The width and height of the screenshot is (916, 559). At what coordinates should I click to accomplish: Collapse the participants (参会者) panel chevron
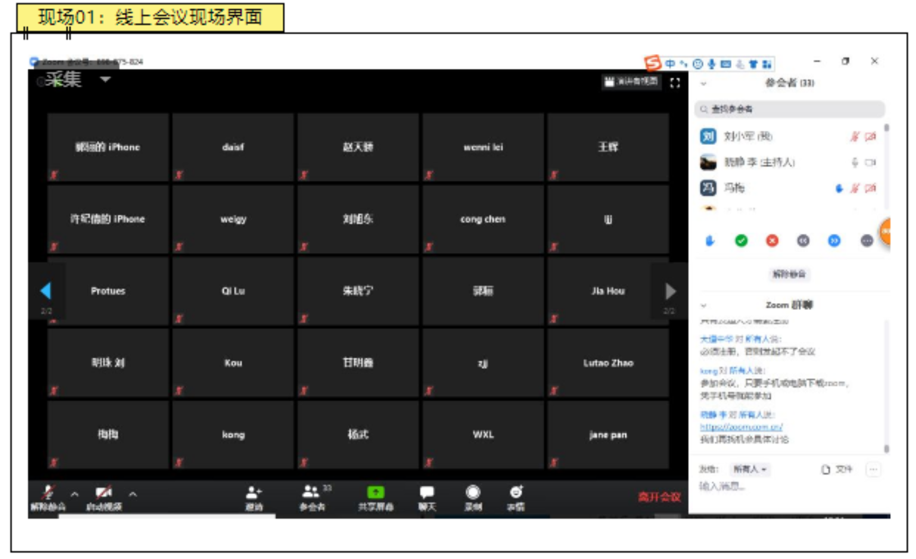pos(704,84)
